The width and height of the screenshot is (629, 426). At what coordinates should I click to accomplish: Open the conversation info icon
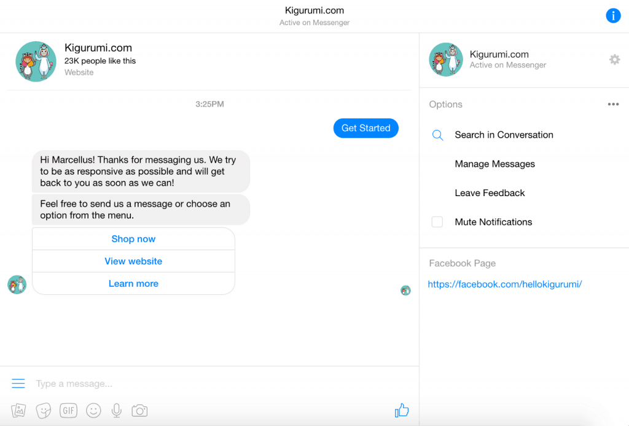613,15
